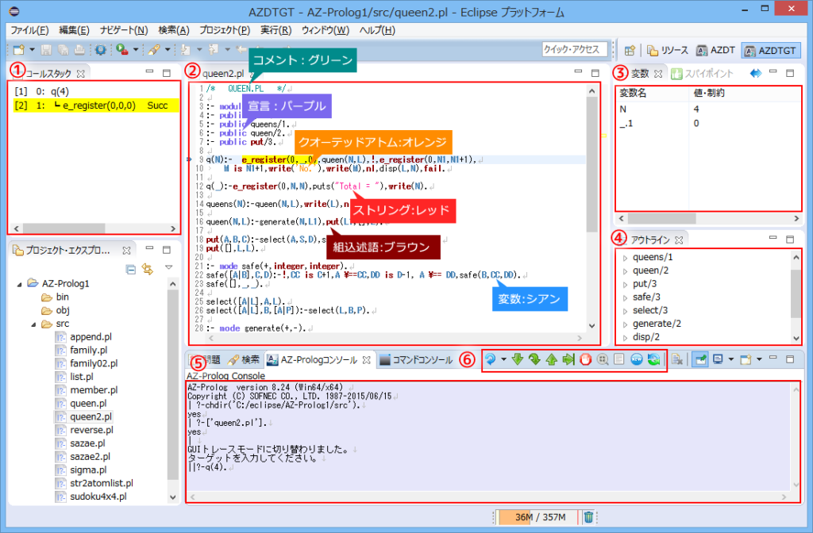The height and width of the screenshot is (533, 813).
Task: Open the 実行(R) menu
Action: pos(275,30)
